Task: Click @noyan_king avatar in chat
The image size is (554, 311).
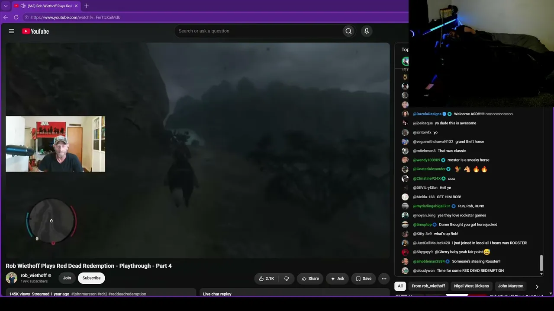Action: click(x=405, y=216)
